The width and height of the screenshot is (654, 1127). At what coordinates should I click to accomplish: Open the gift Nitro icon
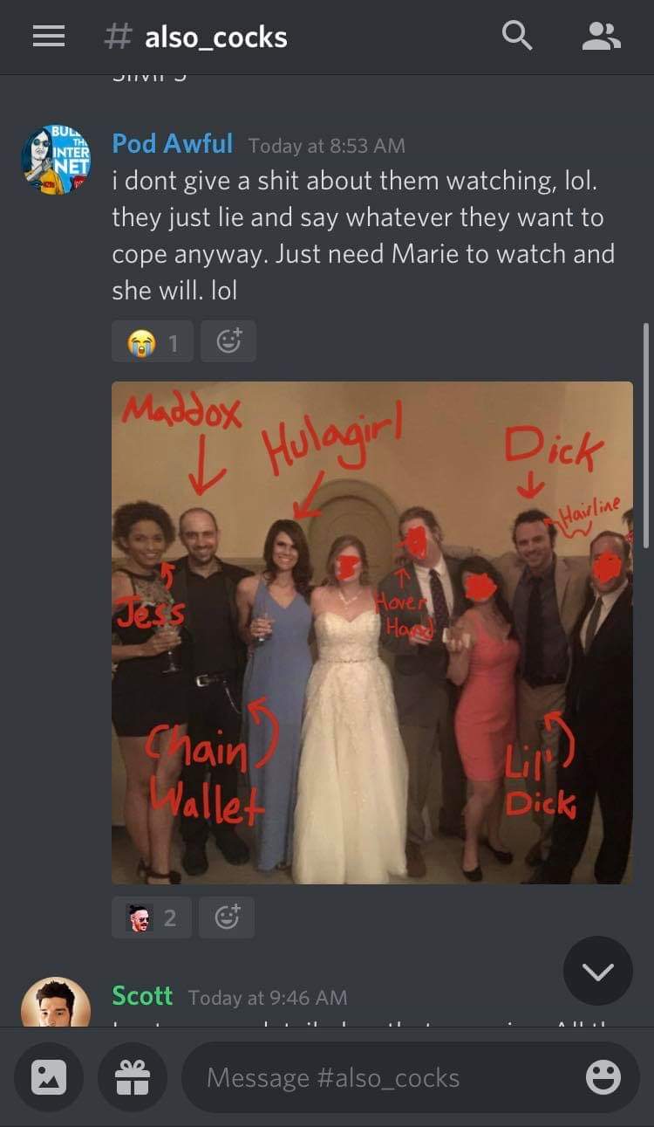133,1077
